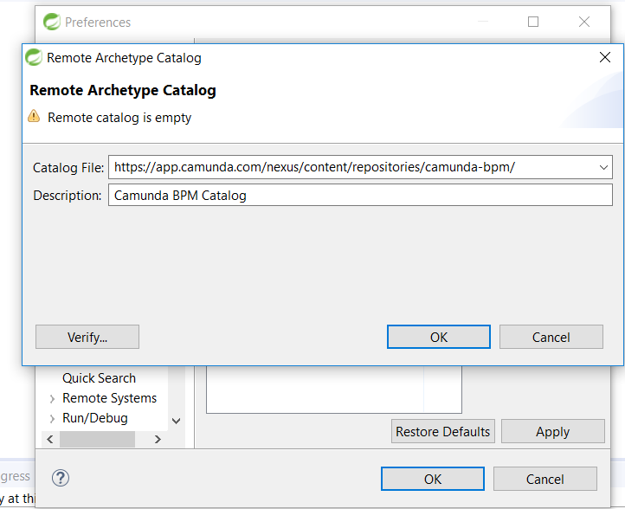Click the Spring icon in Remote Archetype Catalog title bar
Screen dimensions: 625x509
35,58
